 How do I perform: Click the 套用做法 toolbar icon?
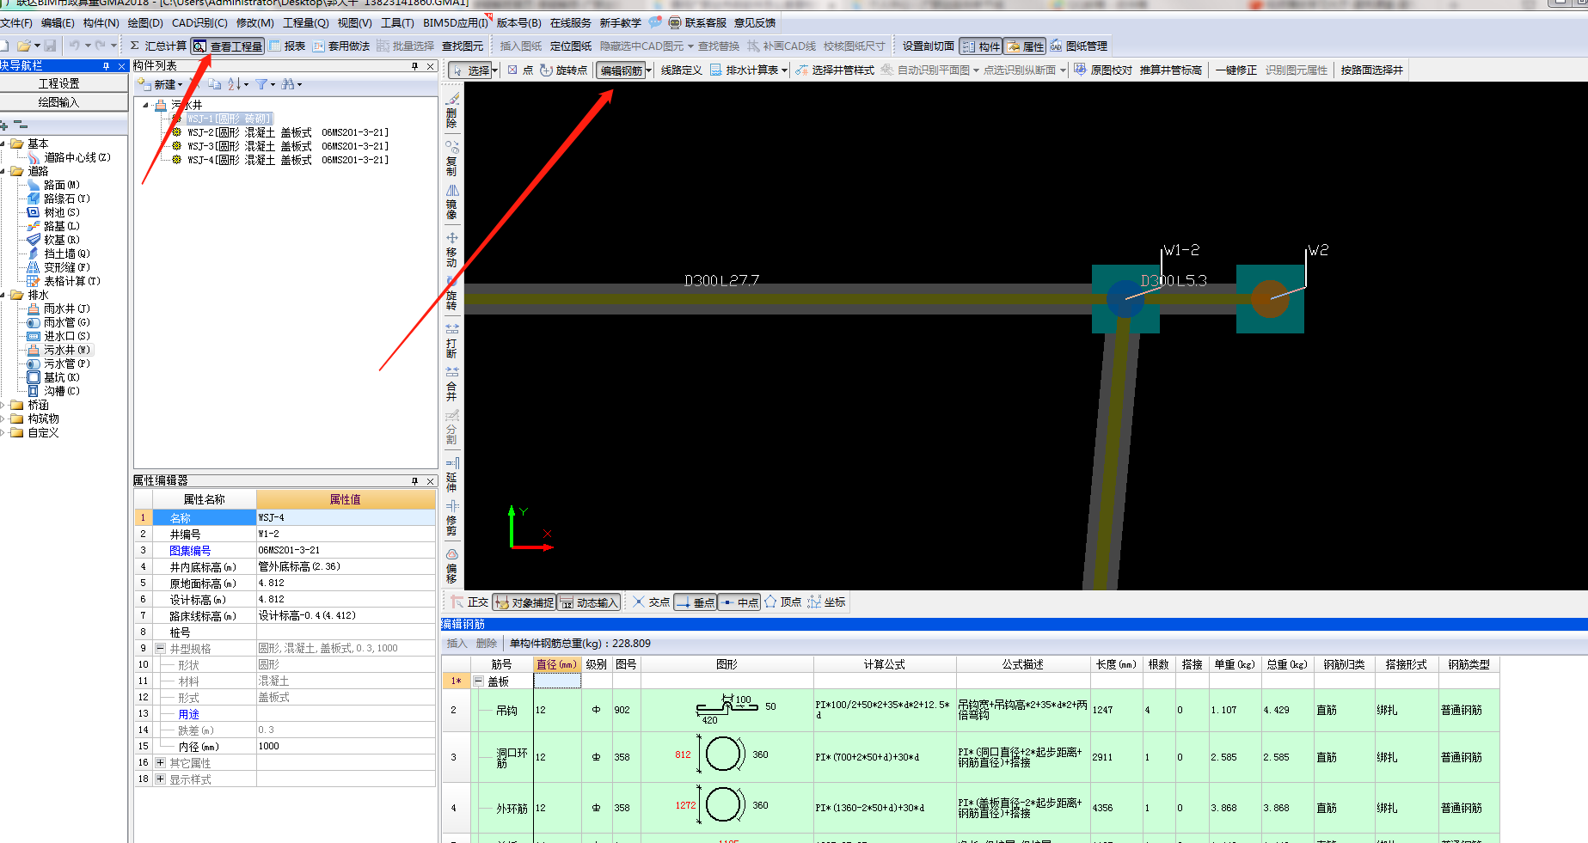pyautogui.click(x=318, y=46)
